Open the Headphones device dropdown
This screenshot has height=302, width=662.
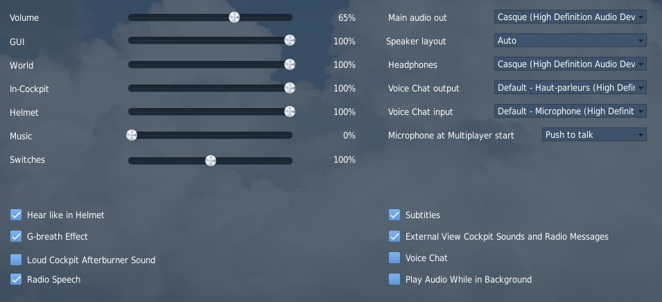pyautogui.click(x=570, y=64)
